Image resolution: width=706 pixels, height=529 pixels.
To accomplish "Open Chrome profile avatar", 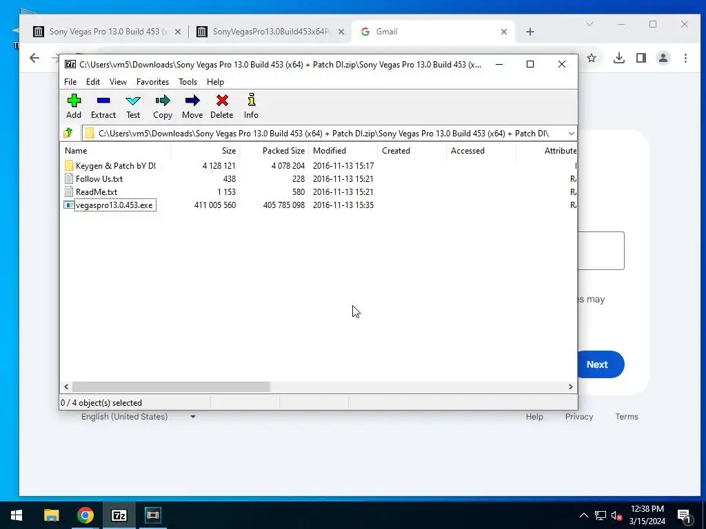I will point(663,58).
